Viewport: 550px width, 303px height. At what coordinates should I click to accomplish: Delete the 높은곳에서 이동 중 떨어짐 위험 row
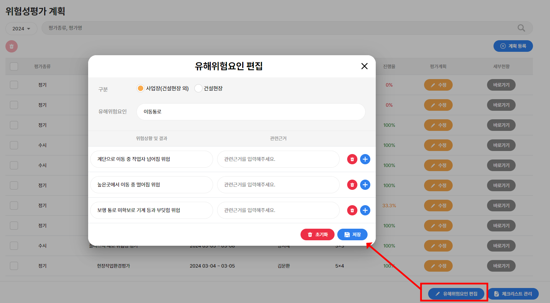[x=352, y=185]
